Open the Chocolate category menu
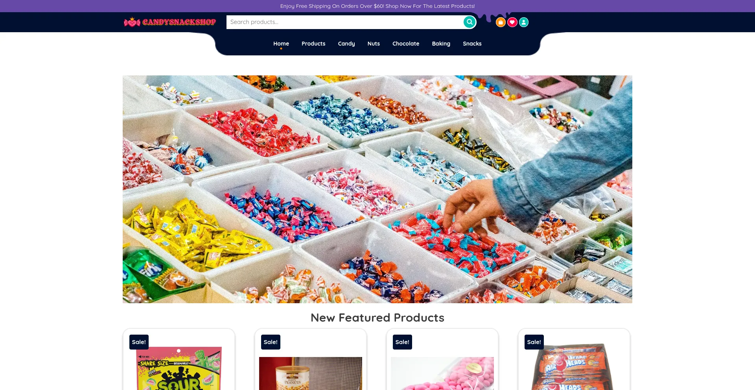Image resolution: width=755 pixels, height=390 pixels. click(x=406, y=44)
